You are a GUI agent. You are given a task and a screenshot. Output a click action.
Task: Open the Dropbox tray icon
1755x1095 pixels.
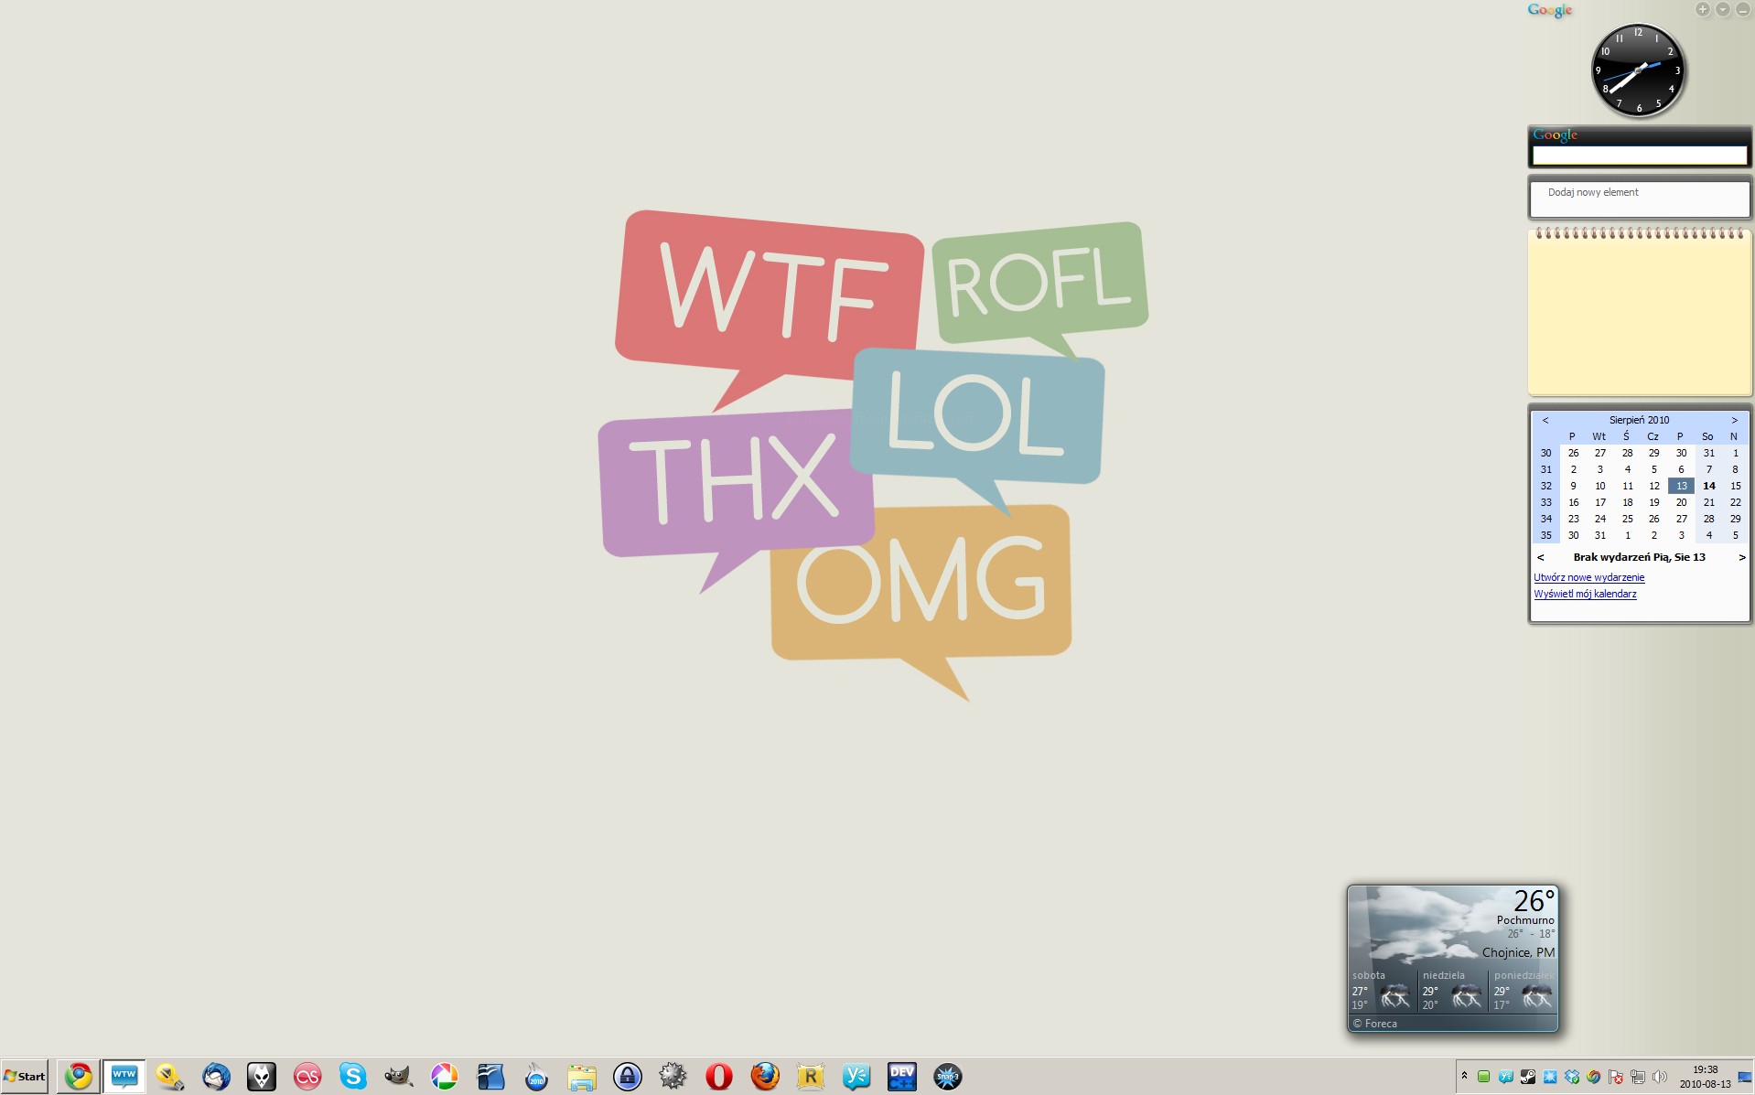1572,1077
